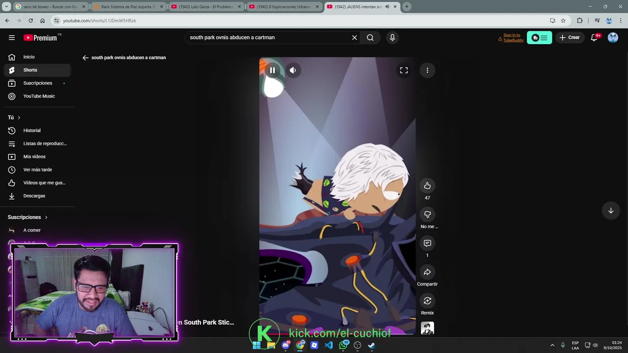Click the YouTube search input field
This screenshot has height=353, width=628.
tap(267, 38)
